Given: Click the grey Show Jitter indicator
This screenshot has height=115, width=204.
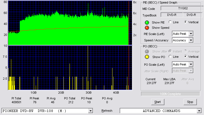Looking at the screenshot, I should click(147, 51).
